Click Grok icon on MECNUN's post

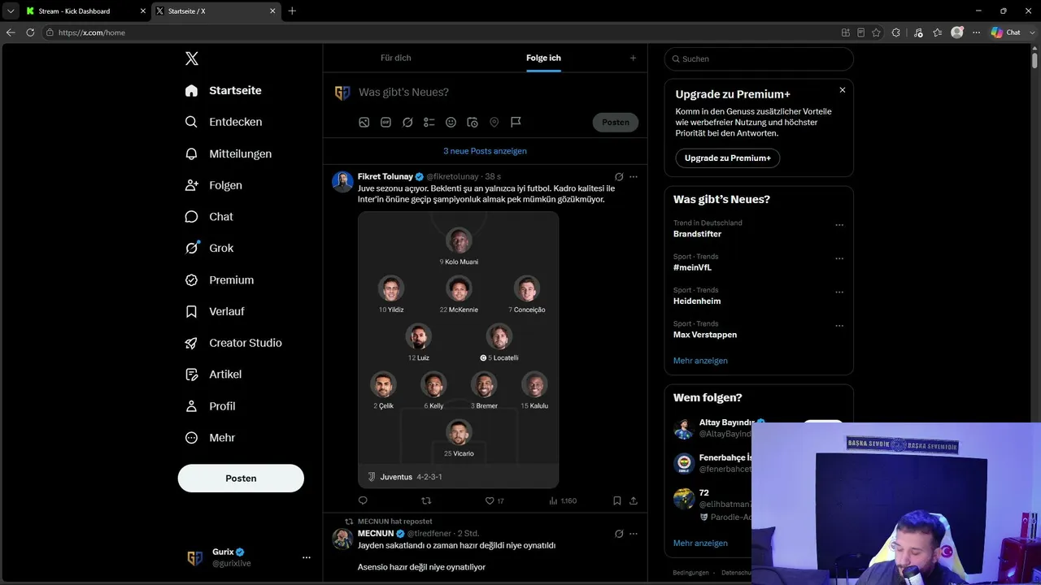coord(619,534)
